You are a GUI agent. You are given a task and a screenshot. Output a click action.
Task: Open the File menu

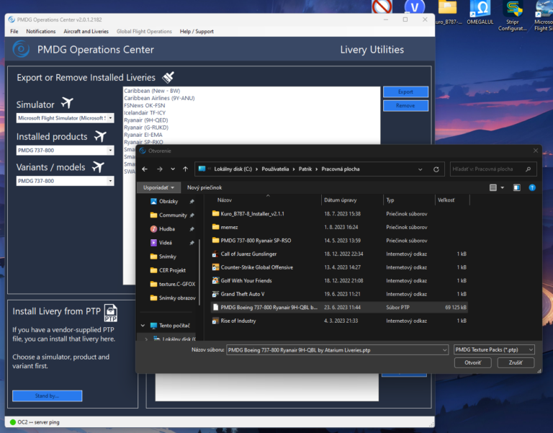point(14,32)
